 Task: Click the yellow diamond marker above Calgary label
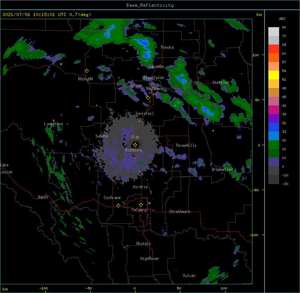(141, 205)
